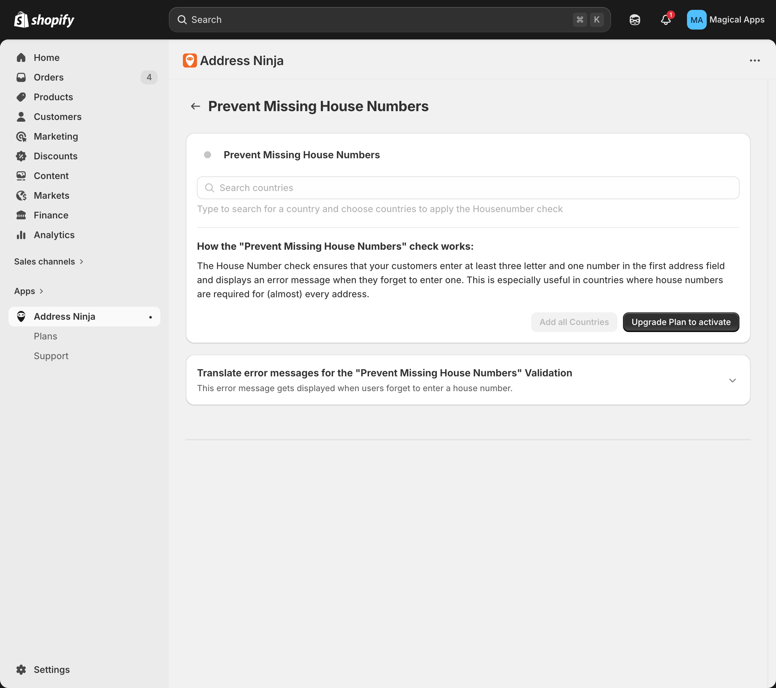Expand the Translate error messages section
The width and height of the screenshot is (776, 688).
click(x=732, y=380)
